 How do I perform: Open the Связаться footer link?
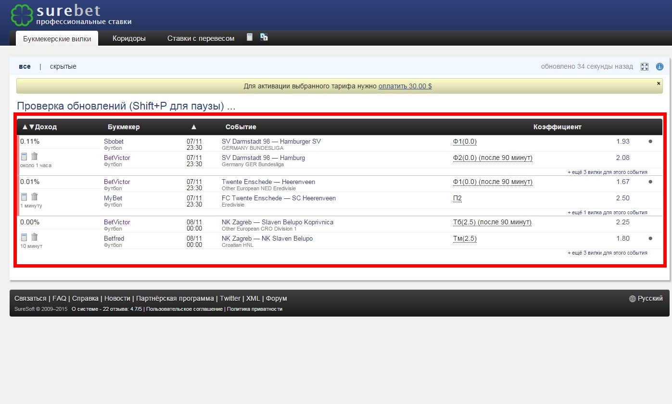point(30,298)
